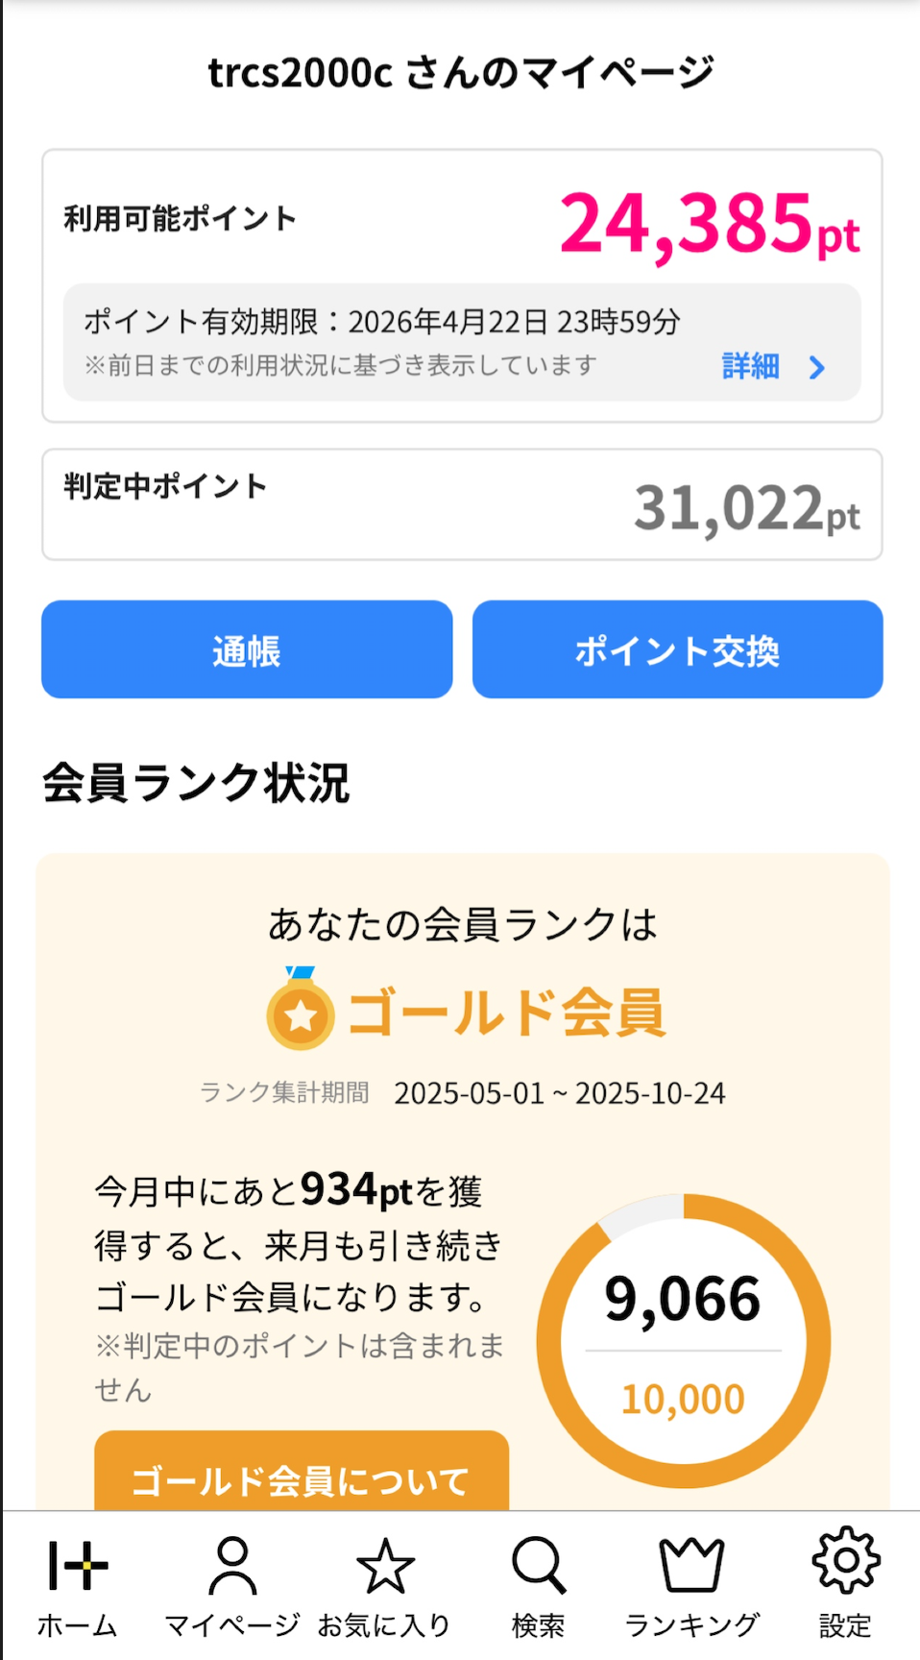920x1660 pixels.
Task: Tap the ゴールド会員 rank title
Action: [x=506, y=1013]
